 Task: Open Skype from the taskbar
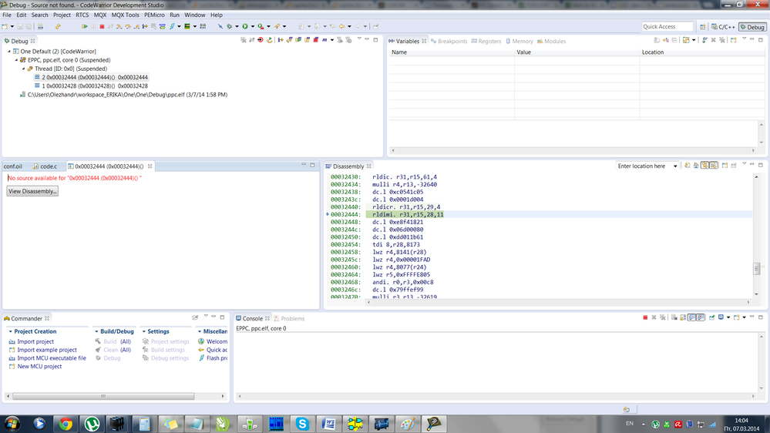302,424
